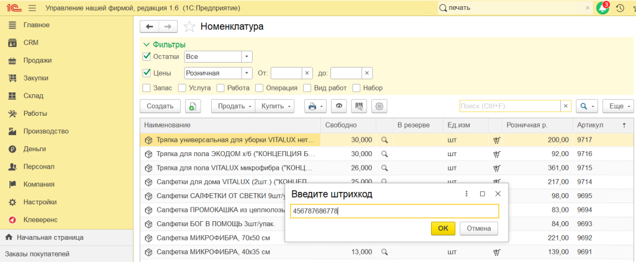The height and width of the screenshot is (262, 636).
Task: Click the eye preview icon in toolbar
Action: (x=339, y=107)
